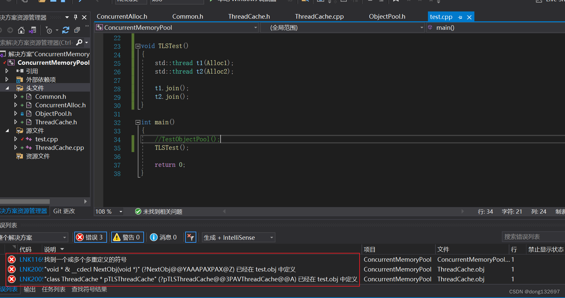Switch to ThreadCache.h editor tab
The width and height of the screenshot is (565, 298).
(x=249, y=16)
